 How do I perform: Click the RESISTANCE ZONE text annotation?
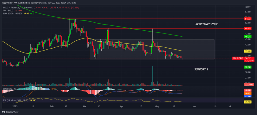(207, 24)
